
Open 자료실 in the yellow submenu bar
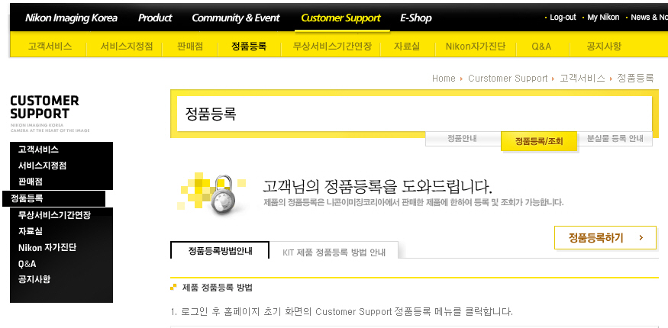(407, 46)
